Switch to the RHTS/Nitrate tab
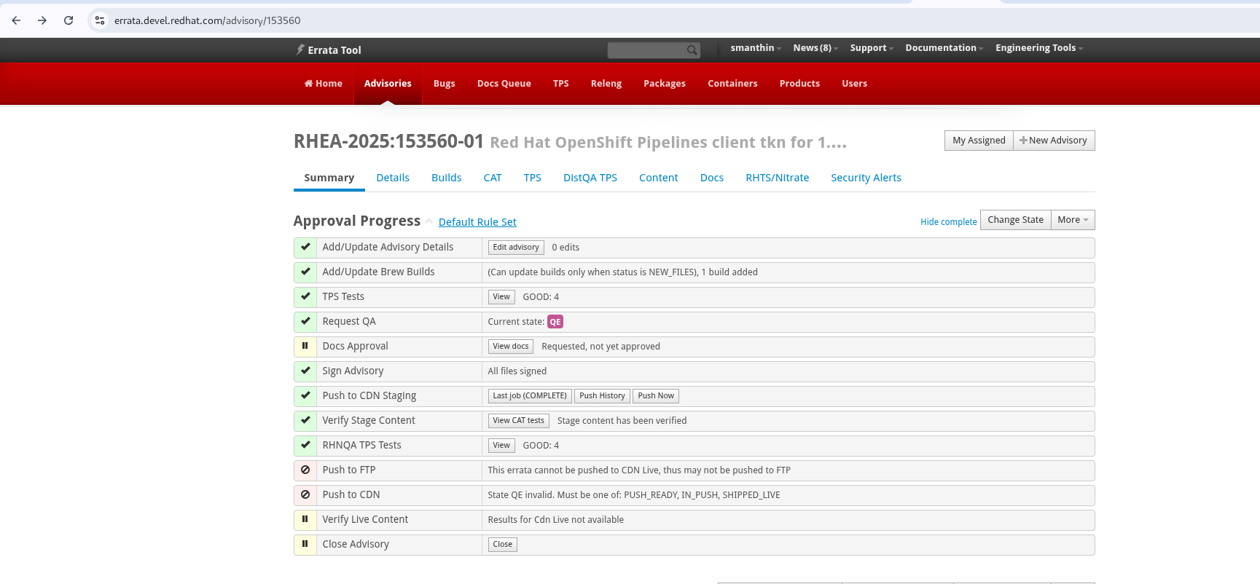The height and width of the screenshot is (584, 1260). pyautogui.click(x=778, y=178)
